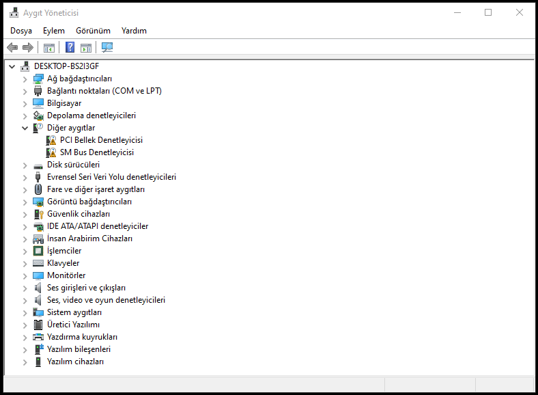Viewport: 538px width, 395px height.
Task: Click the PCI Bellek Denetleyicisi warning icon
Action: pos(51,140)
